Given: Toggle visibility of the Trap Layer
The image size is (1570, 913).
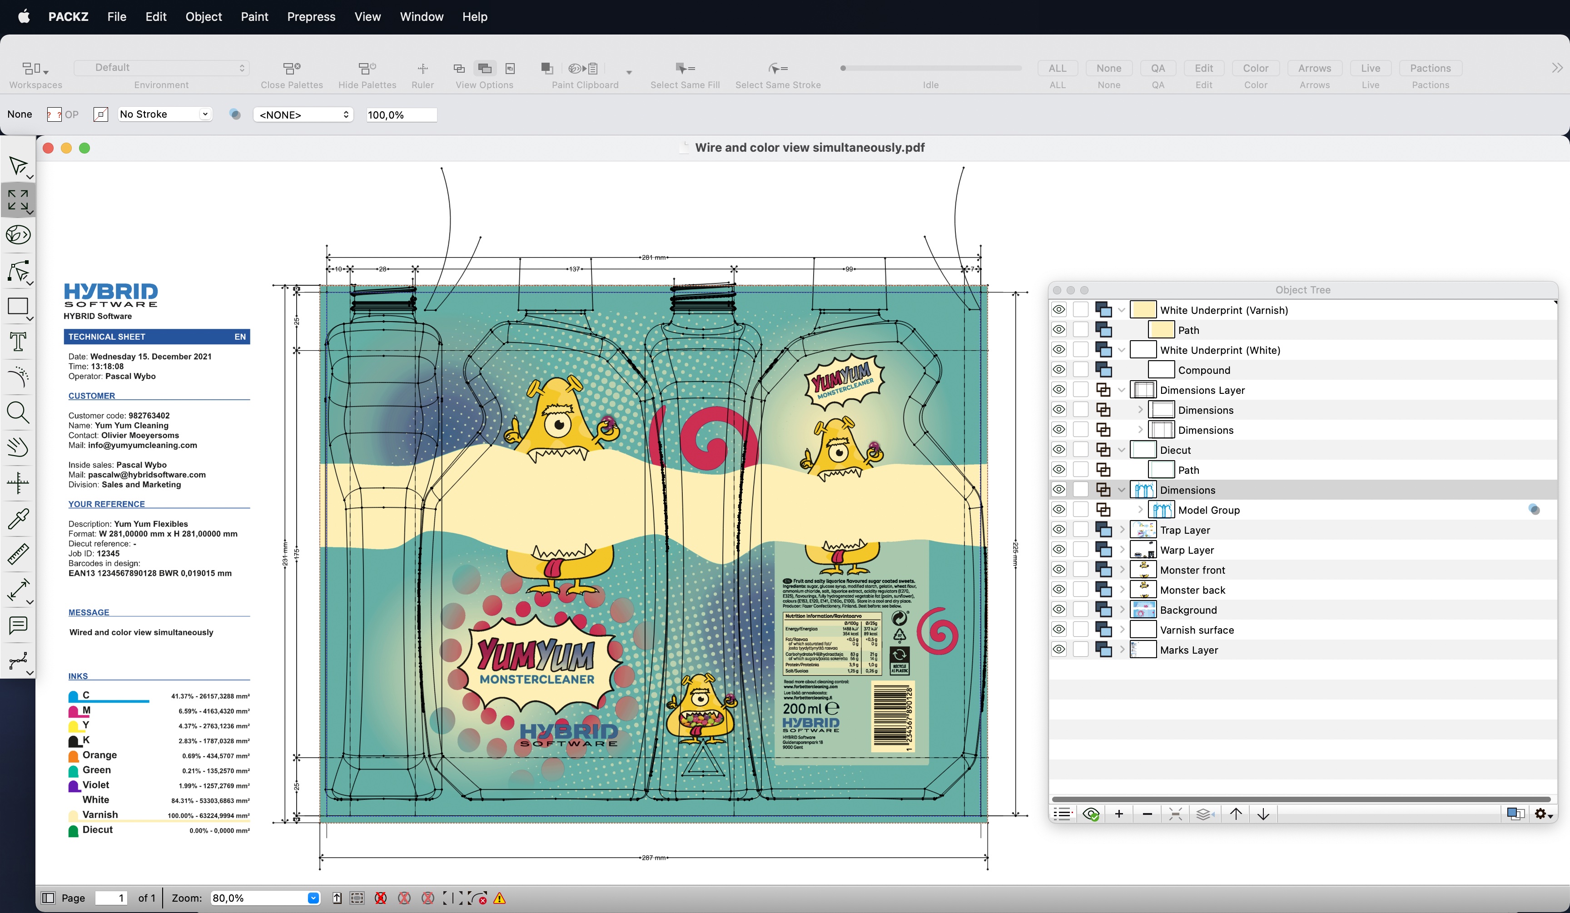Looking at the screenshot, I should point(1058,529).
